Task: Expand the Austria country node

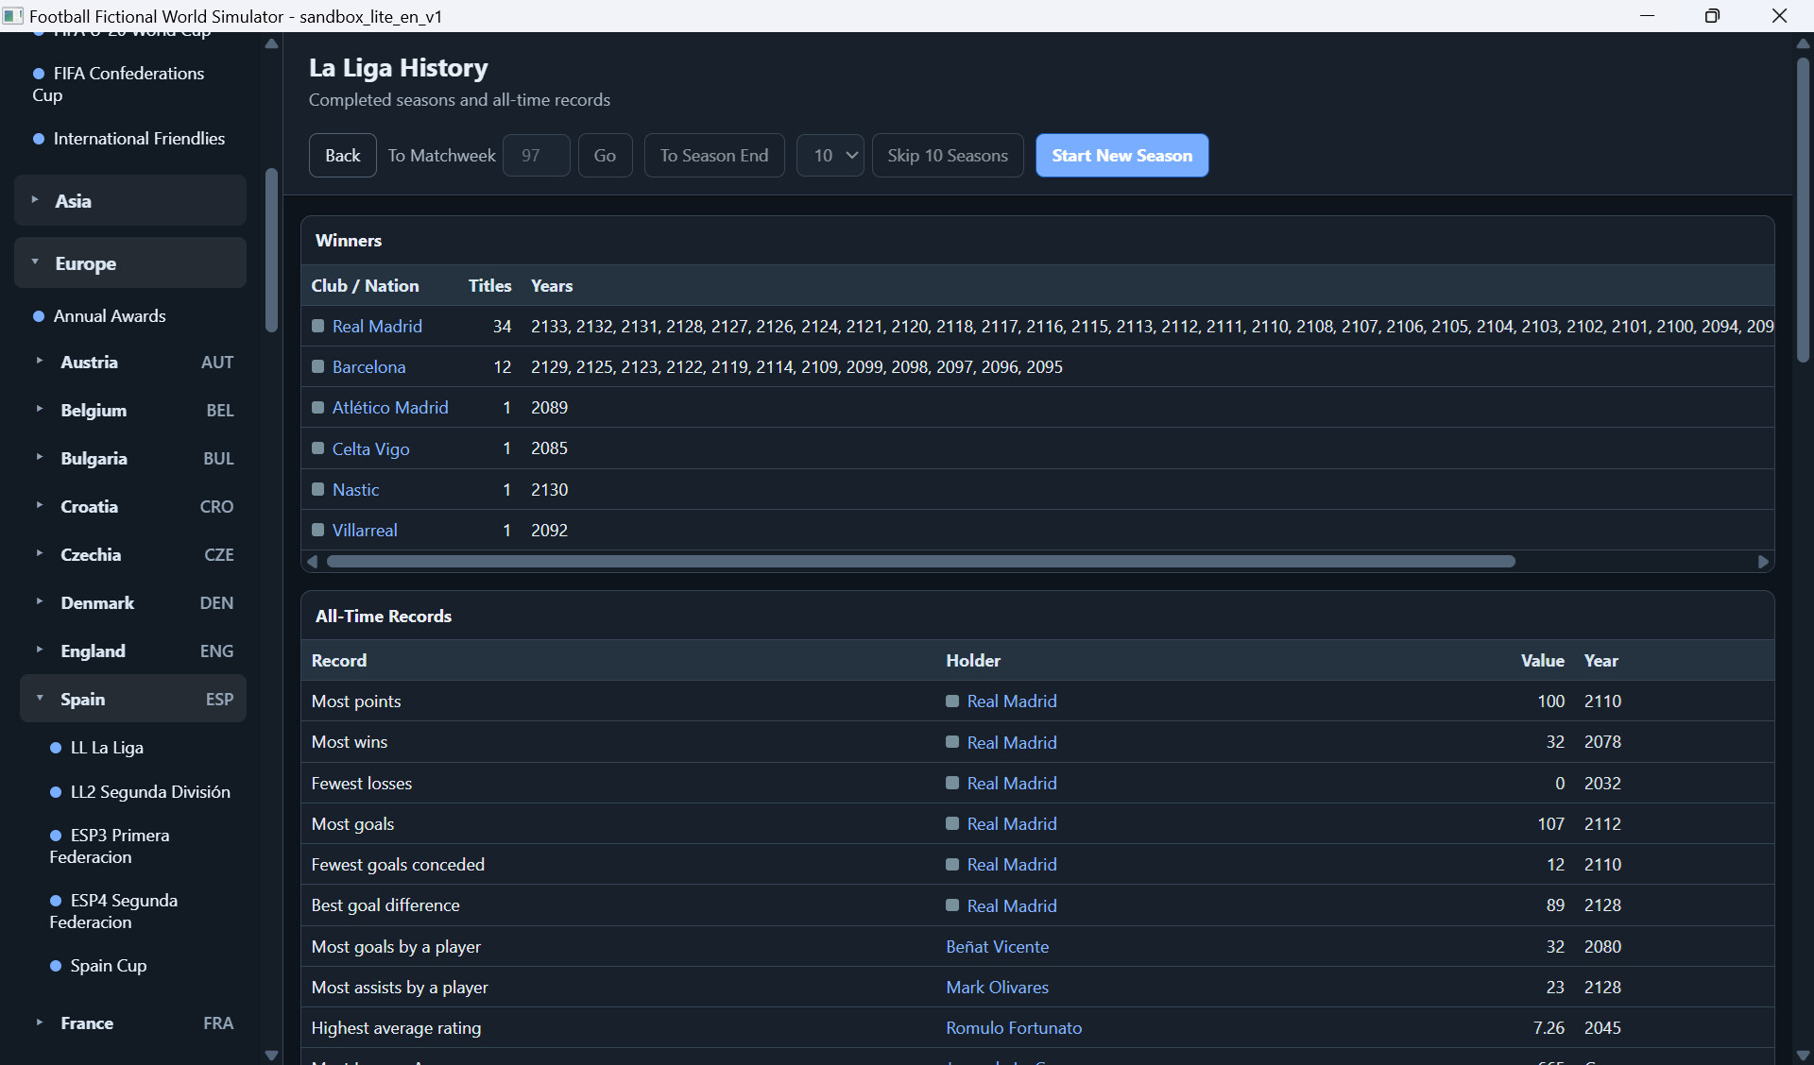Action: click(x=133, y=362)
